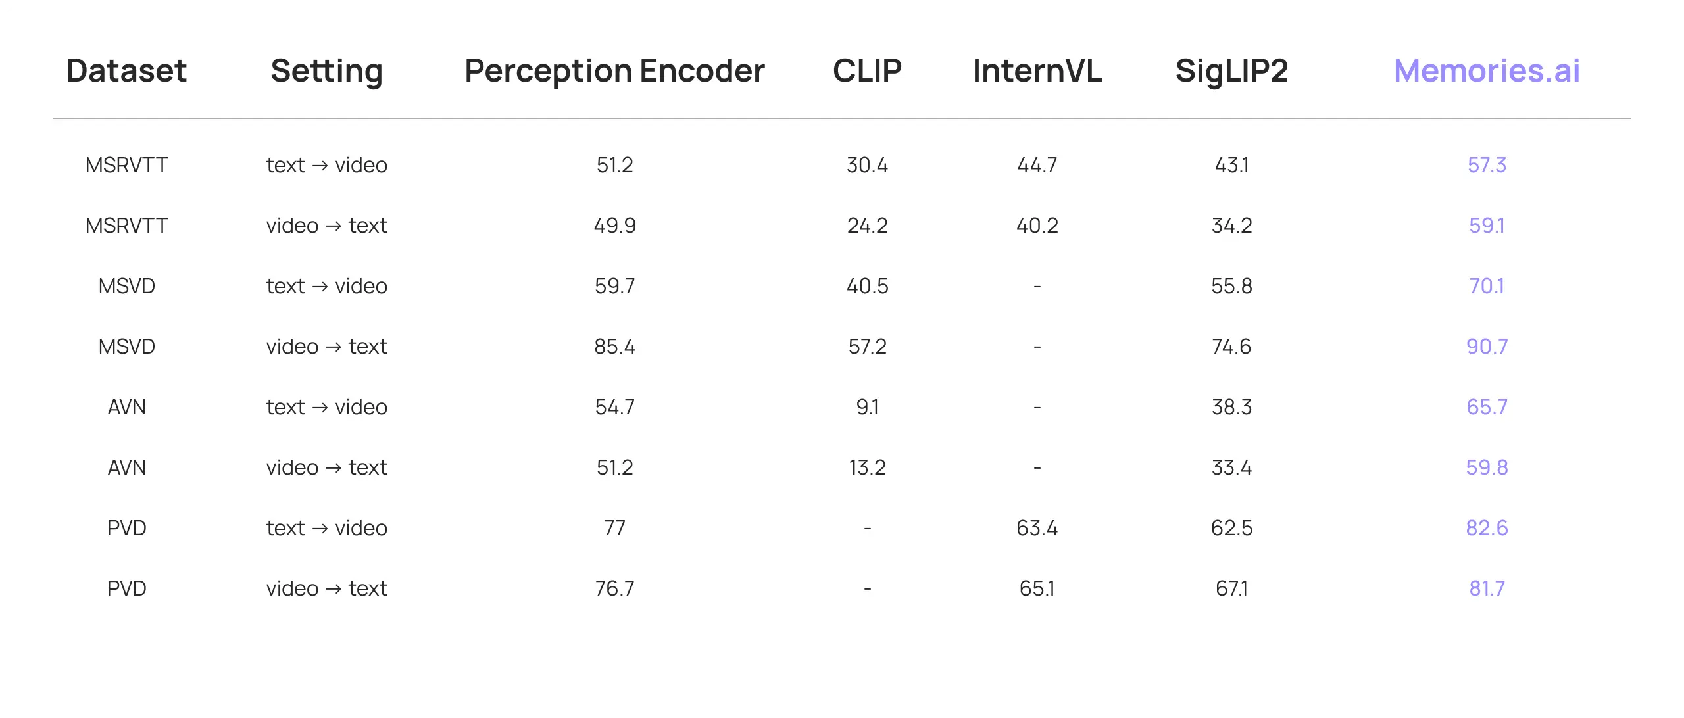Click the CLIP value 30.4
1684x718 pixels.
click(867, 165)
